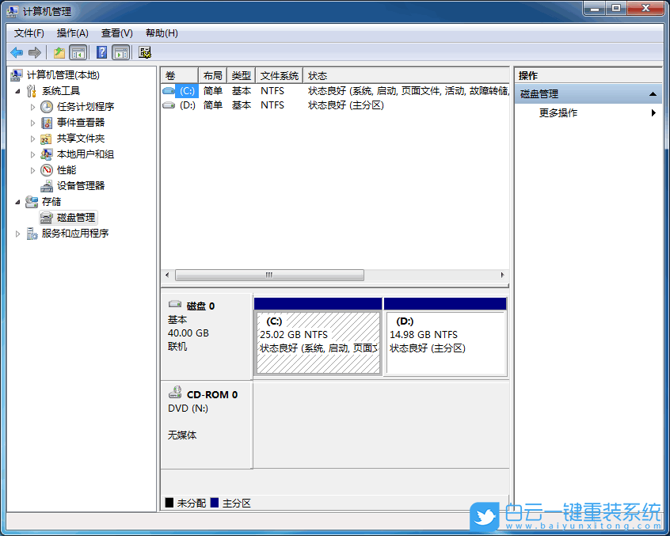Toggle the action pane via its toolbar icon

coord(119,51)
